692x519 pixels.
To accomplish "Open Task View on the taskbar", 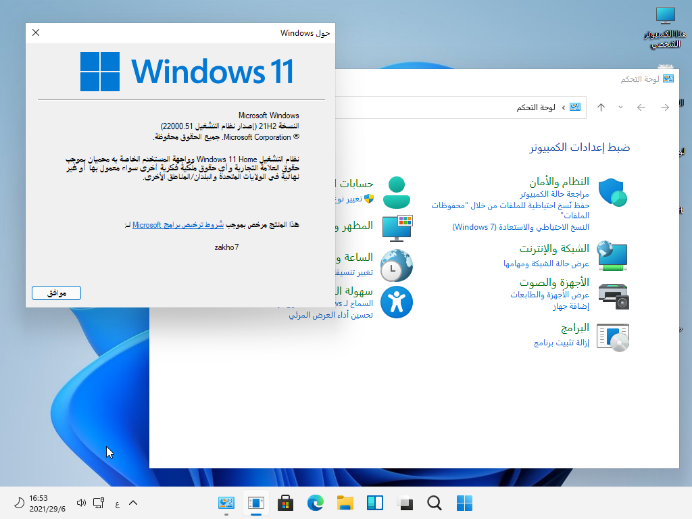I will 405,503.
